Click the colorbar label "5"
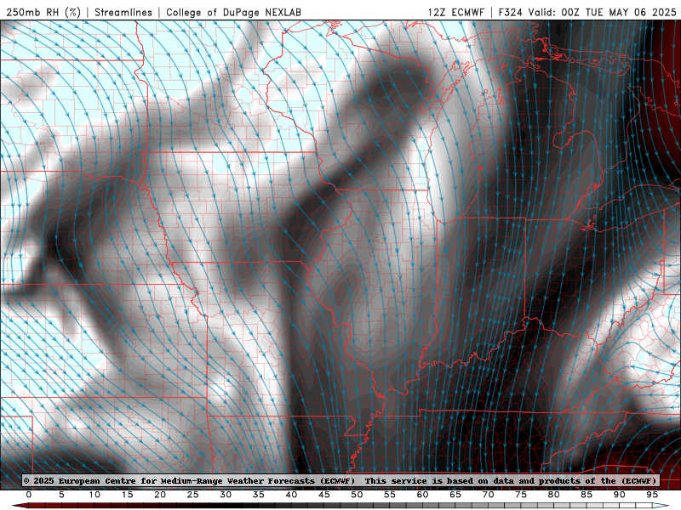Image resolution: width=681 pixels, height=510 pixels. (61, 495)
